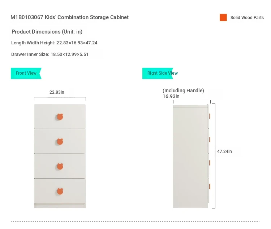Click the bottom drawer bear-shaped handle
Viewport: 271px width, 229px height.
(x=60, y=191)
